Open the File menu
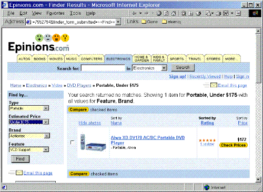 [11, 13]
